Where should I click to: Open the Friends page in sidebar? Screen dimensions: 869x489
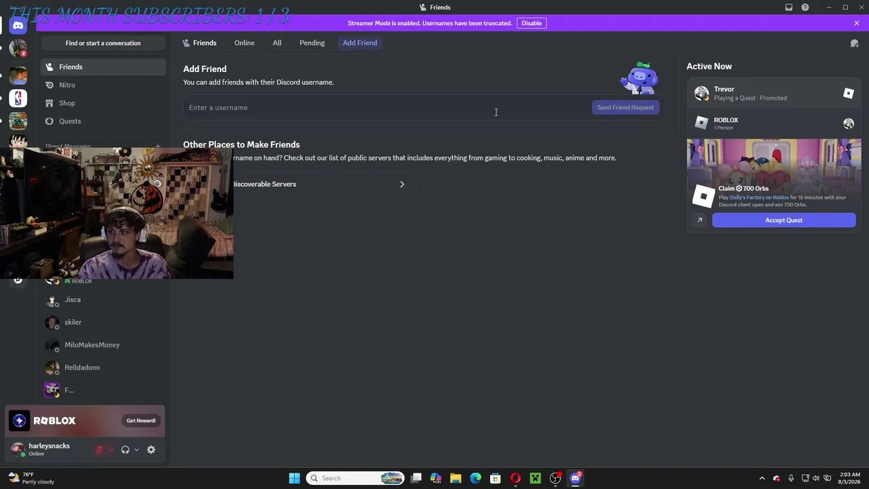pos(103,67)
